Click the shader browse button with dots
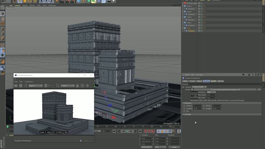Viewport: 265px width, 149px height. pyautogui.click(x=259, y=89)
